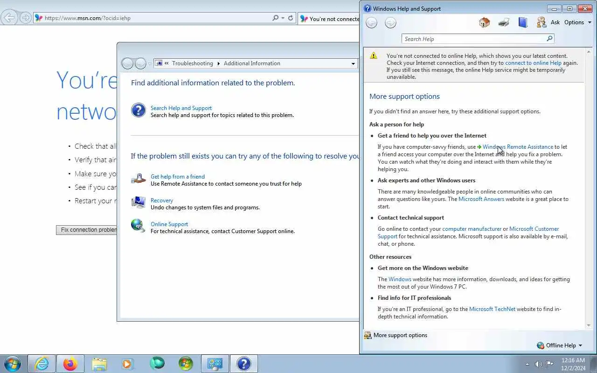Click the search icon in IE address bar
597x373 pixels.
click(276, 18)
